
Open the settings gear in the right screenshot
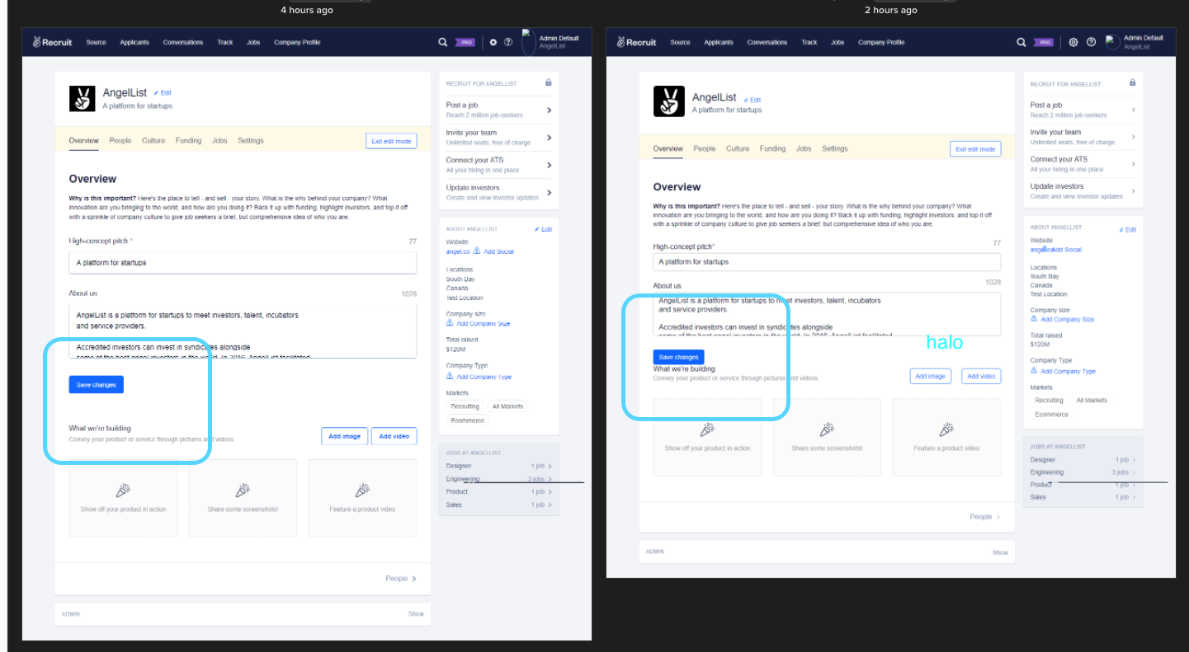[x=1073, y=42]
